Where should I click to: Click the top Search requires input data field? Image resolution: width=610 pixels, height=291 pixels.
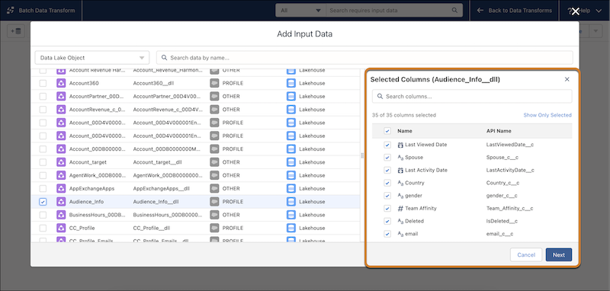[x=394, y=11]
